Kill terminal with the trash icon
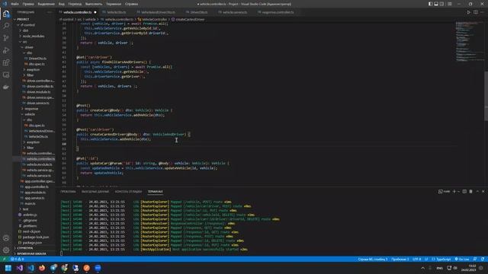 [x=471, y=191]
